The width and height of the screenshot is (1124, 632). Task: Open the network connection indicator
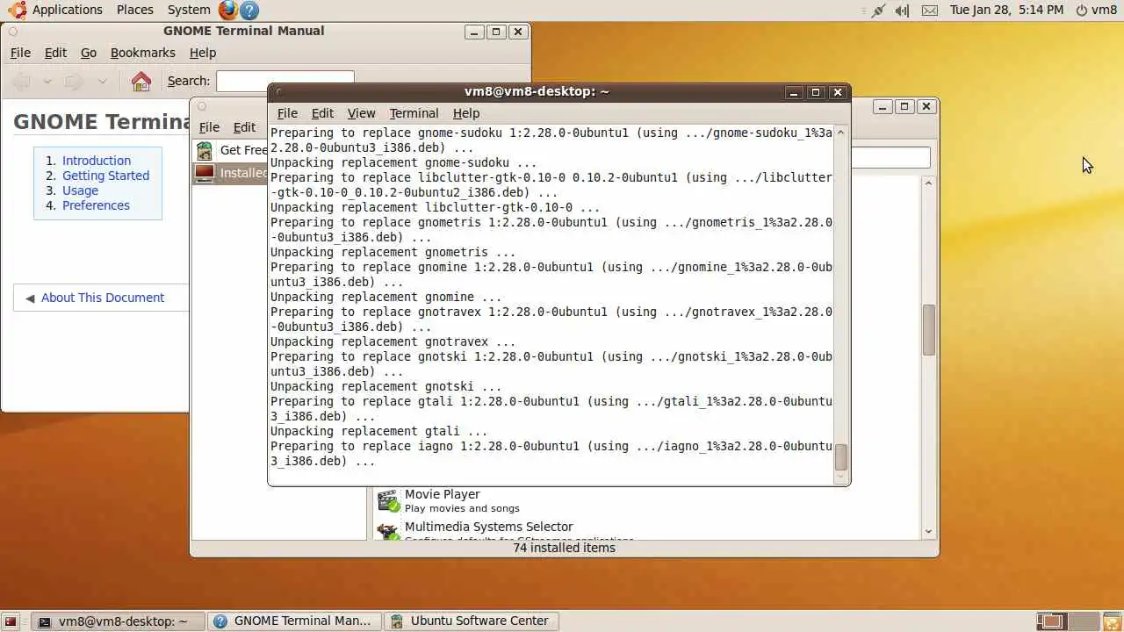[x=878, y=11]
